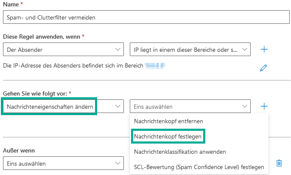
Task: Choose 'Nachrichtenkopf festlegen' option
Action: coord(168,136)
